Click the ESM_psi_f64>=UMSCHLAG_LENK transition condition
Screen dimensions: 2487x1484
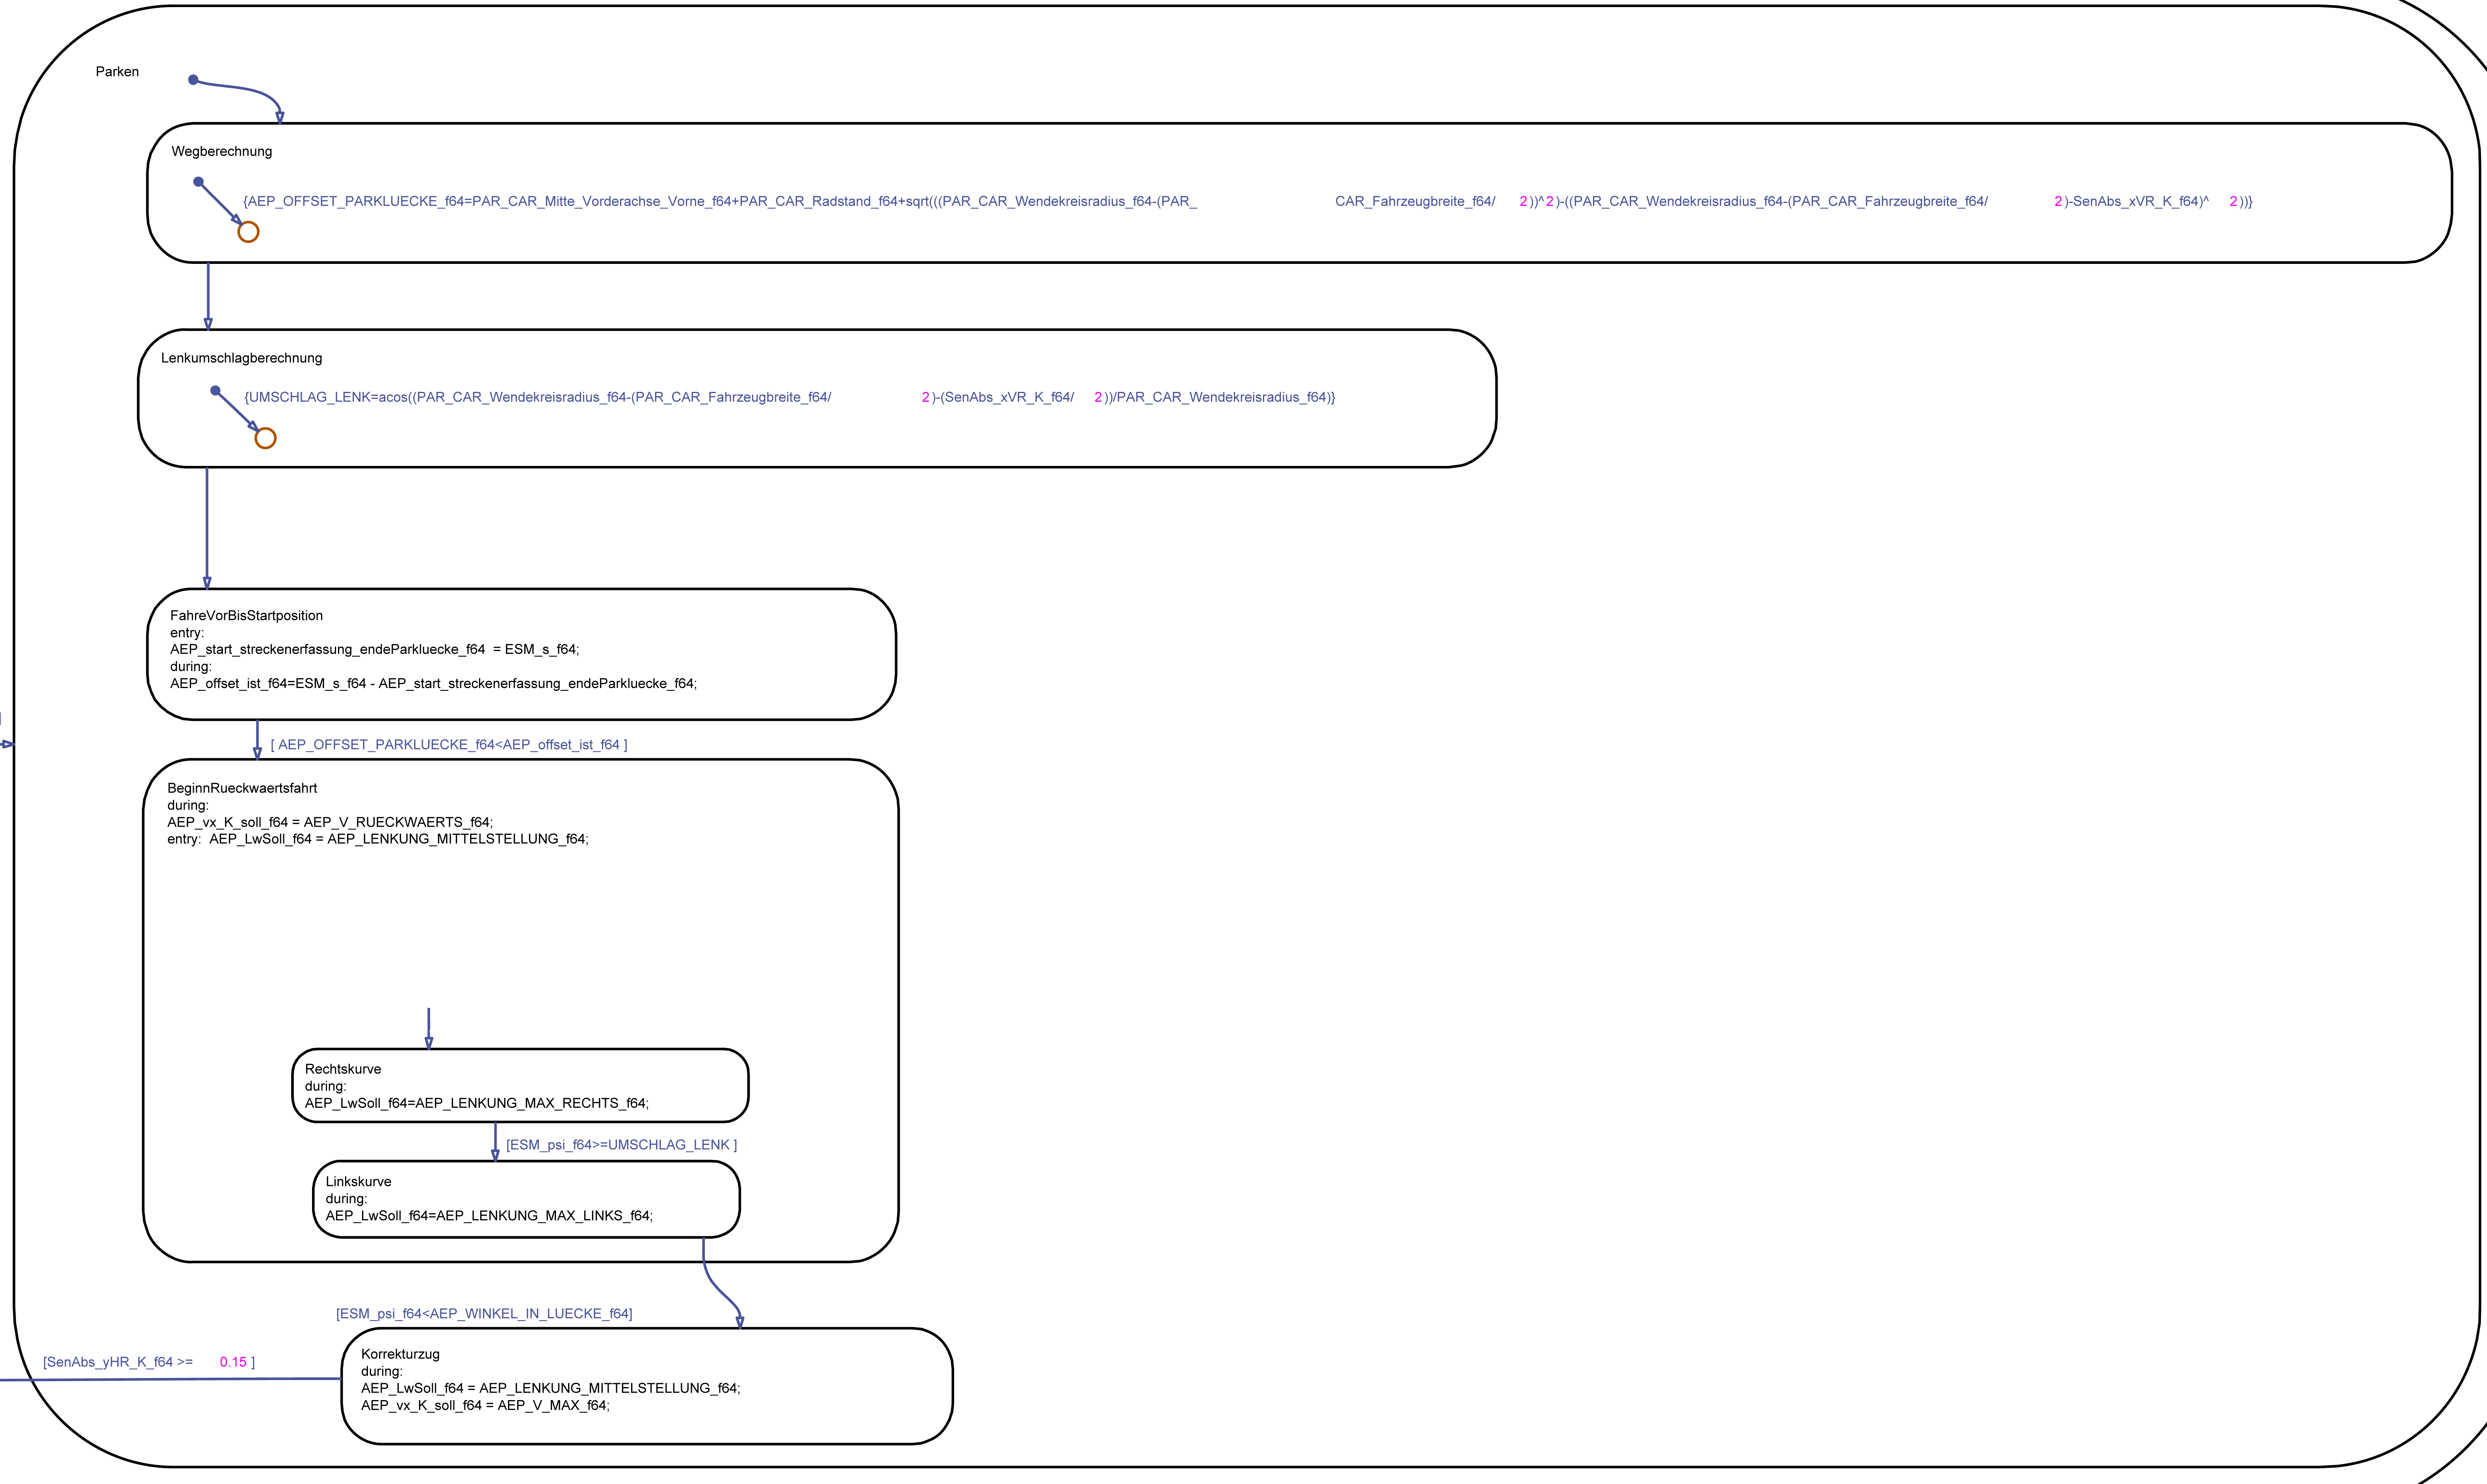(x=621, y=1145)
